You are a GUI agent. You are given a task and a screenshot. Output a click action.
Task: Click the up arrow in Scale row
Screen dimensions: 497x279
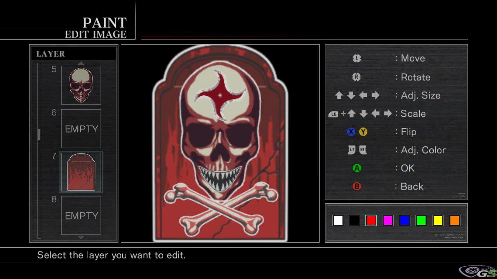tap(351, 114)
